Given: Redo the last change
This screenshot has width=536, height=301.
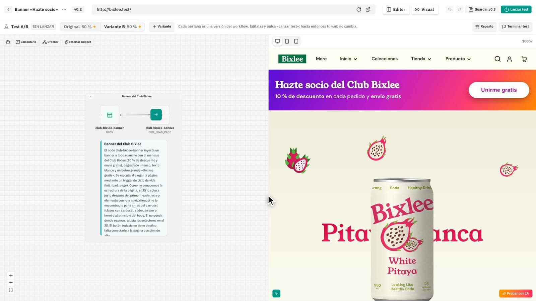Looking at the screenshot, I should (459, 9).
